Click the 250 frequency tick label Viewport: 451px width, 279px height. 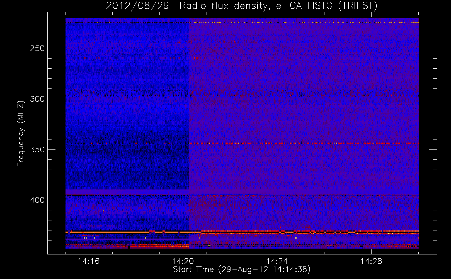(x=37, y=48)
